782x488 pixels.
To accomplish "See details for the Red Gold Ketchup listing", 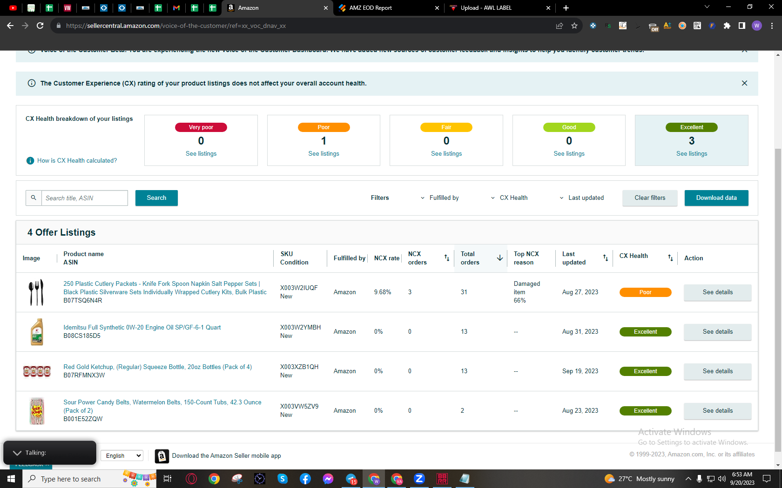I will (718, 371).
